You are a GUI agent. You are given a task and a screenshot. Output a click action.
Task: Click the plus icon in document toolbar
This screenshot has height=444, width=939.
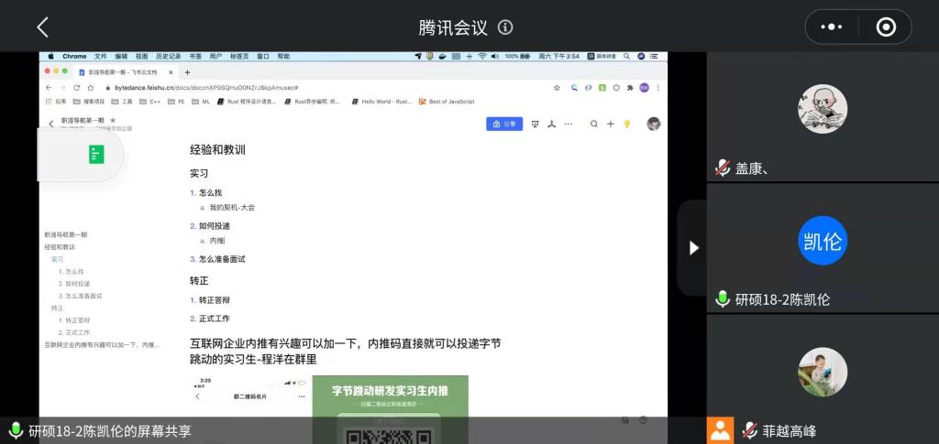[610, 124]
